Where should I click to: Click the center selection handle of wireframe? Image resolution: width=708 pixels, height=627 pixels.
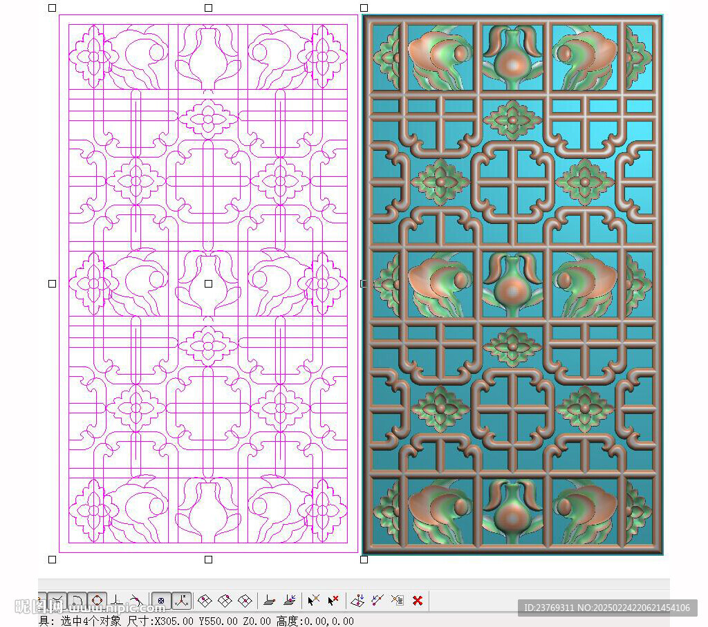[x=208, y=283]
